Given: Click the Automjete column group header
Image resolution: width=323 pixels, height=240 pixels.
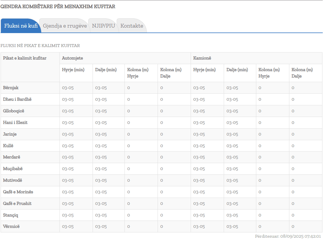Looking at the screenshot, I should 72,58.
